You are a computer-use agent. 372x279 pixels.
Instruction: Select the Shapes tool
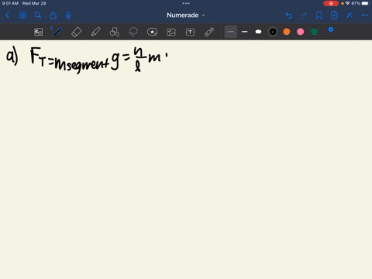click(x=115, y=32)
